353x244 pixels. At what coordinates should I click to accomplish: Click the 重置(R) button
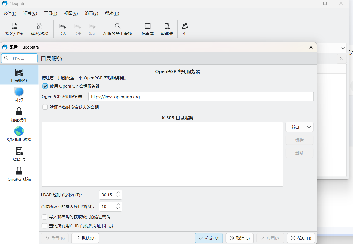click(x=55, y=238)
